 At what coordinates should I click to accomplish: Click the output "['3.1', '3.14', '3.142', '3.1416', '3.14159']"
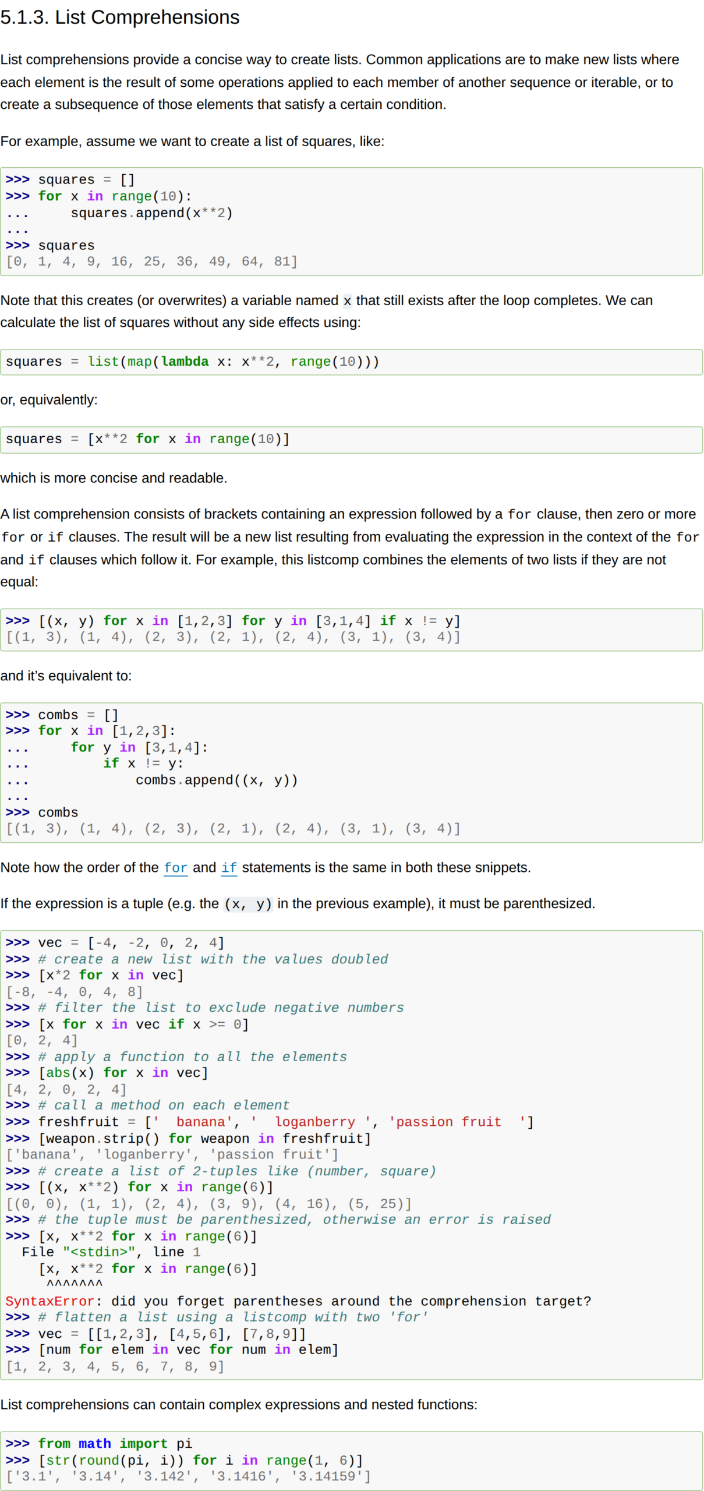click(188, 1476)
